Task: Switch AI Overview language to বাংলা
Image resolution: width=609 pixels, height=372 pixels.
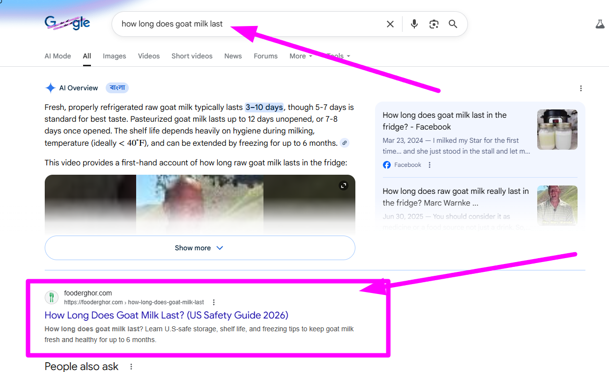Action: coord(117,88)
